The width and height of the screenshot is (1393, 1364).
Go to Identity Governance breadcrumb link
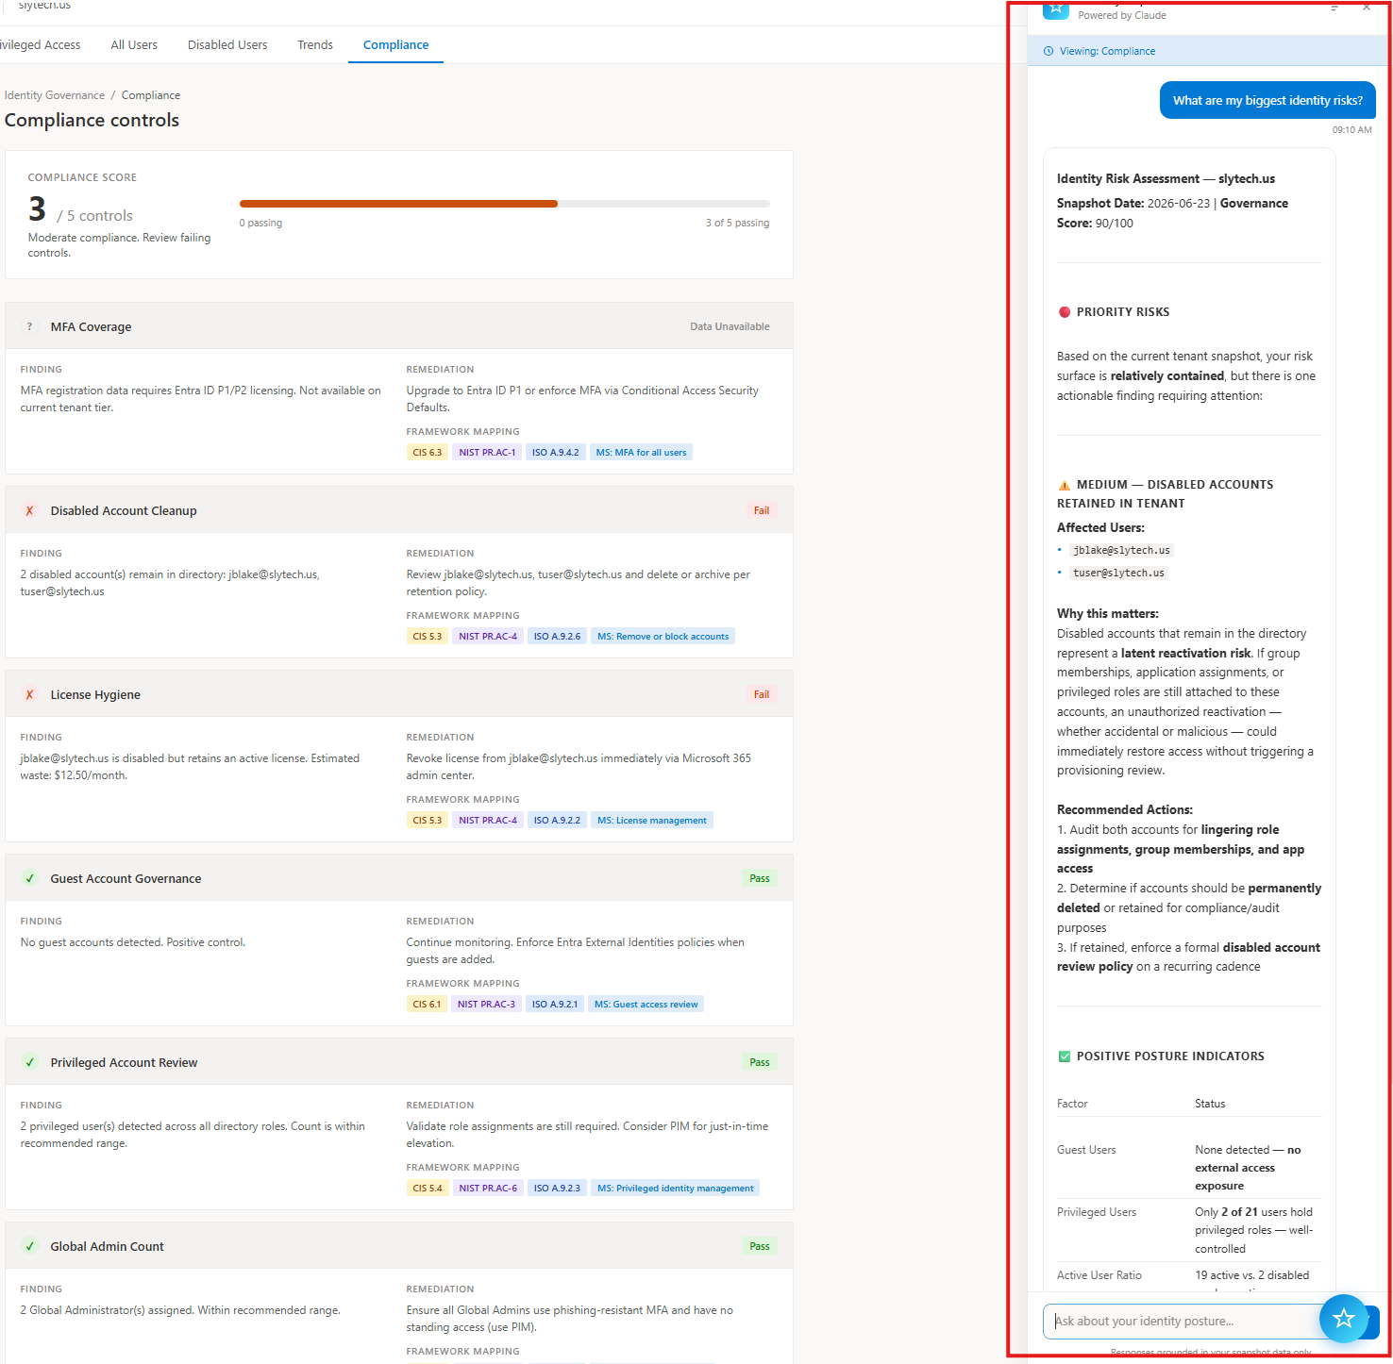[55, 95]
